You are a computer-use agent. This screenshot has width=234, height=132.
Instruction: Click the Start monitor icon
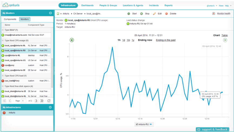coord(129,14)
